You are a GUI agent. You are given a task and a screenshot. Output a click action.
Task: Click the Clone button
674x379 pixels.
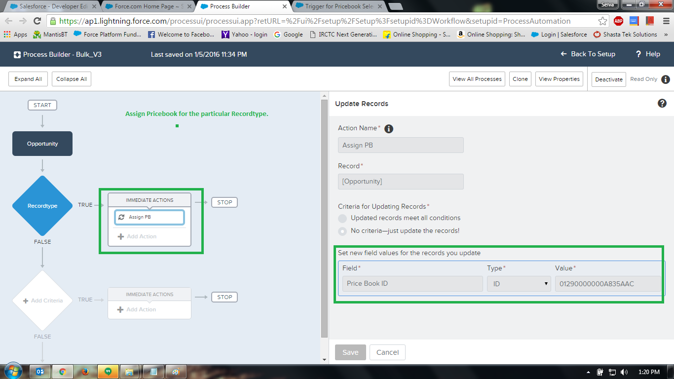click(x=520, y=79)
